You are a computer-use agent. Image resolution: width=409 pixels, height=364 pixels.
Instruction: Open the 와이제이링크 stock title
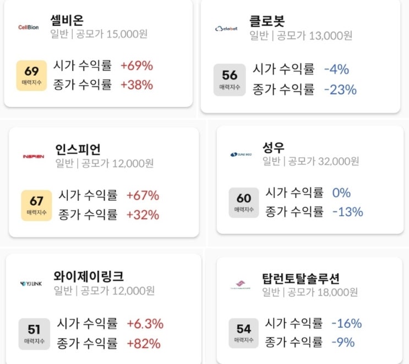click(89, 276)
